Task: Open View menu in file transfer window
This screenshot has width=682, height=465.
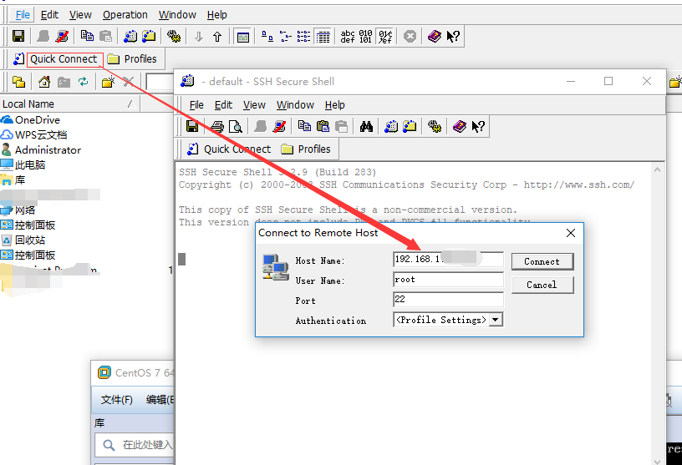Action: (80, 15)
